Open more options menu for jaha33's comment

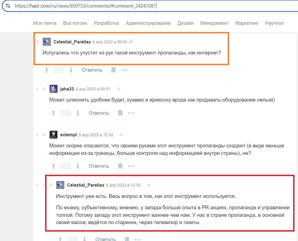(x=131, y=113)
